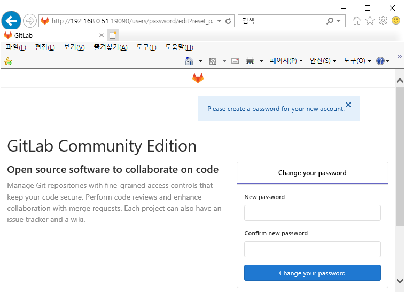Click the GitLab Community Edition heading
Viewport: 405px width, 293px height.
coord(102,146)
